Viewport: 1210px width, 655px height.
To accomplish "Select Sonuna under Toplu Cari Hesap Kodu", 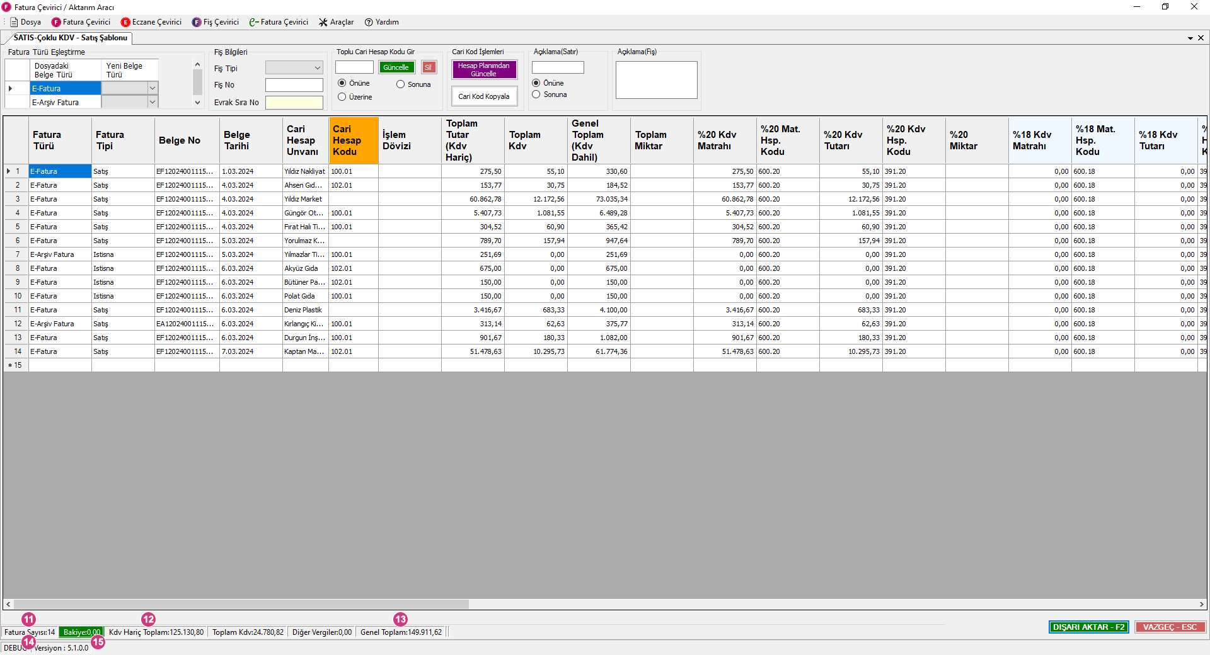I will (x=400, y=84).
